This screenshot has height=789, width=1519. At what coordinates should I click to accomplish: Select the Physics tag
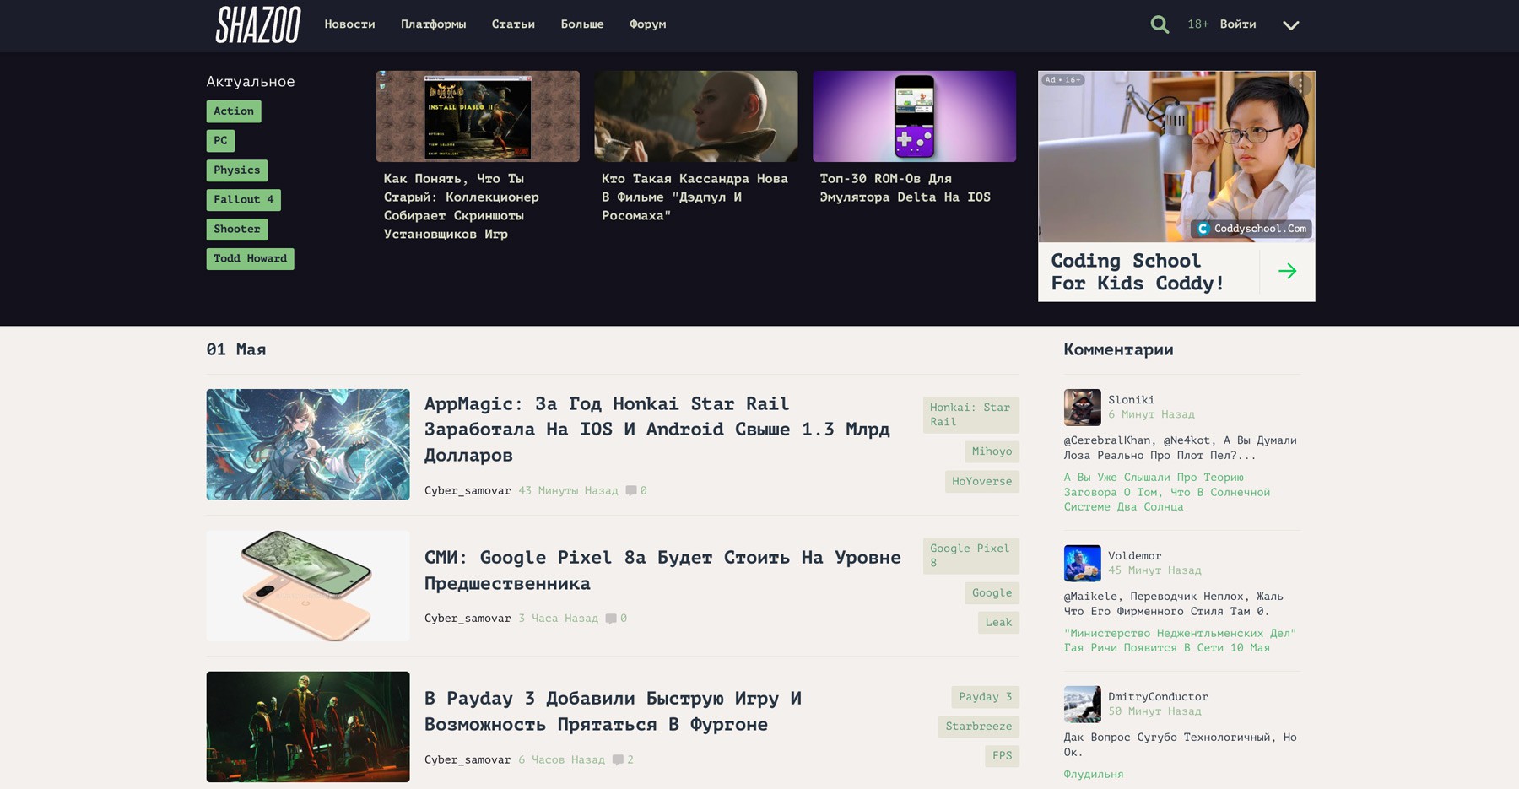237,170
